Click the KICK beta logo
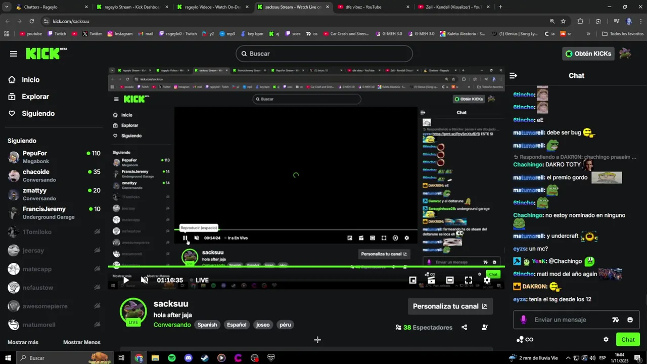 coord(46,54)
